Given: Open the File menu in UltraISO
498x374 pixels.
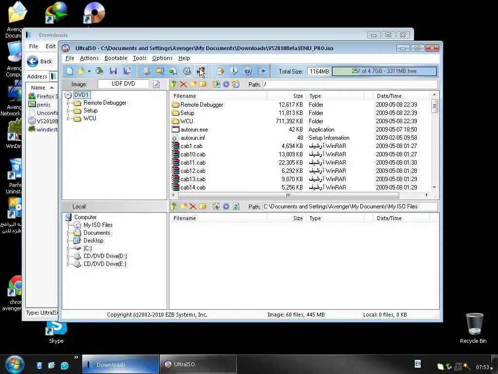Looking at the screenshot, I should coord(70,58).
